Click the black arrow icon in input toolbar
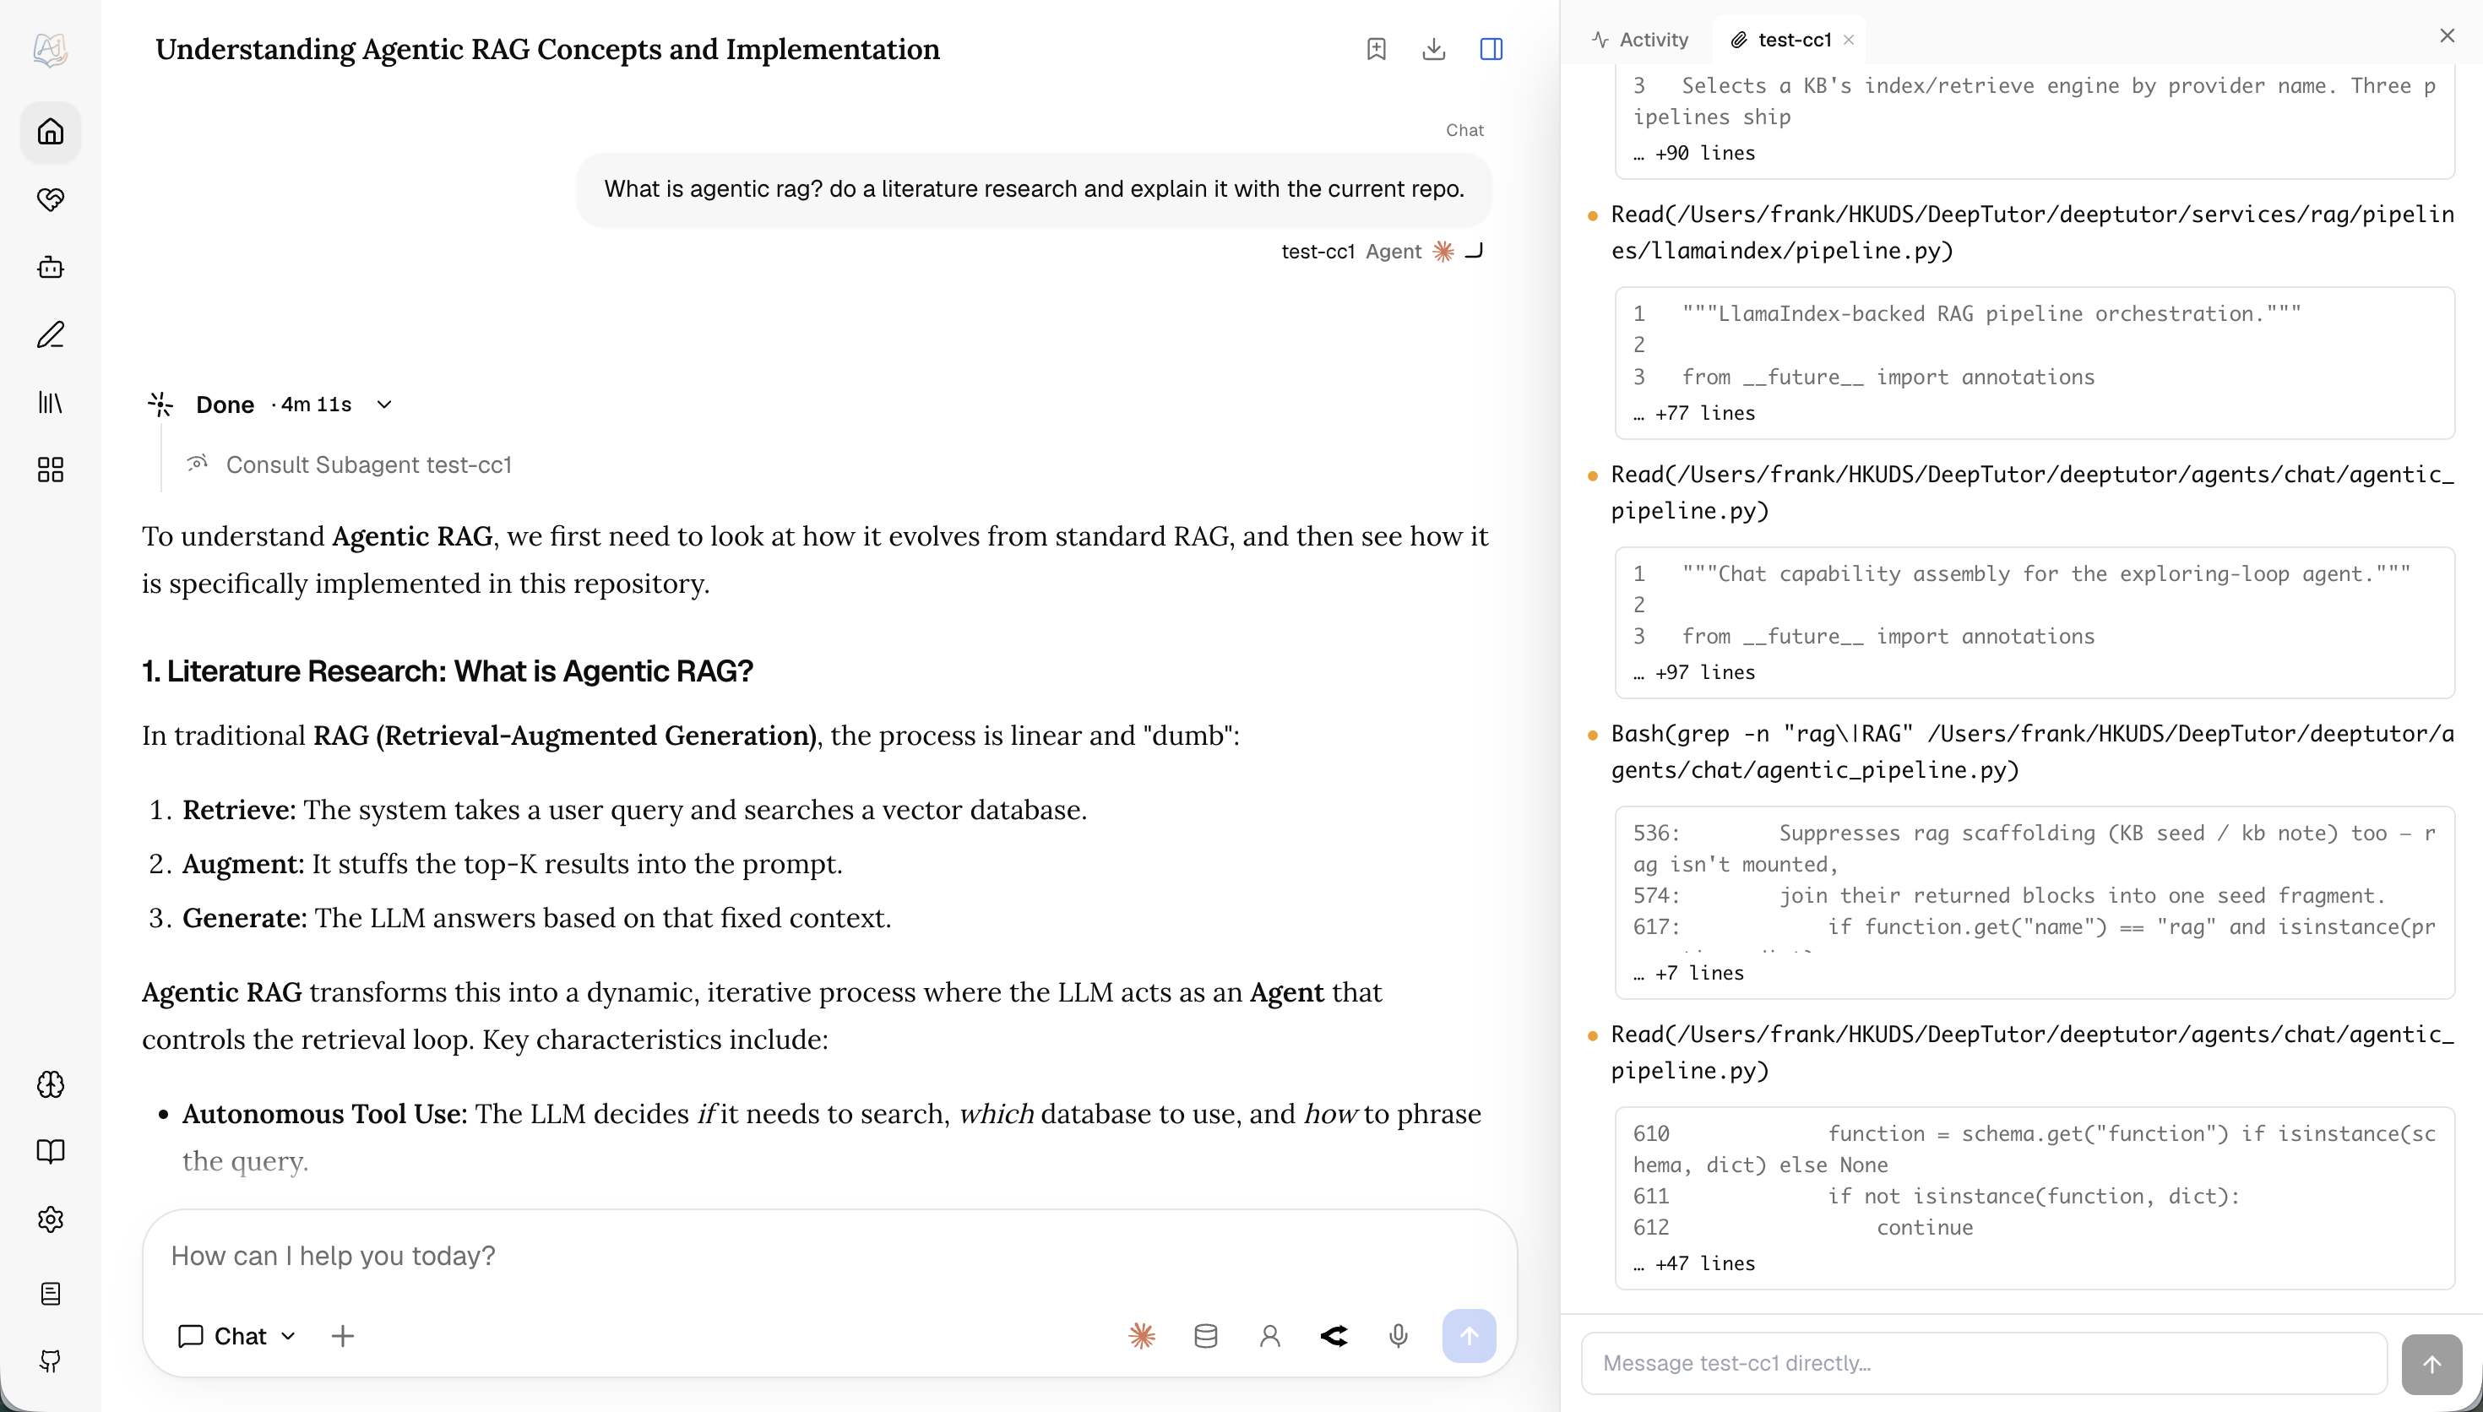The height and width of the screenshot is (1412, 2483). (x=1334, y=1336)
